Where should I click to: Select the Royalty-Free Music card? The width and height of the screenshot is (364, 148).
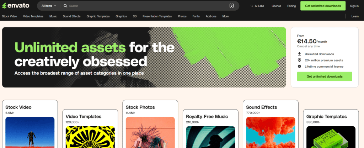(x=210, y=128)
